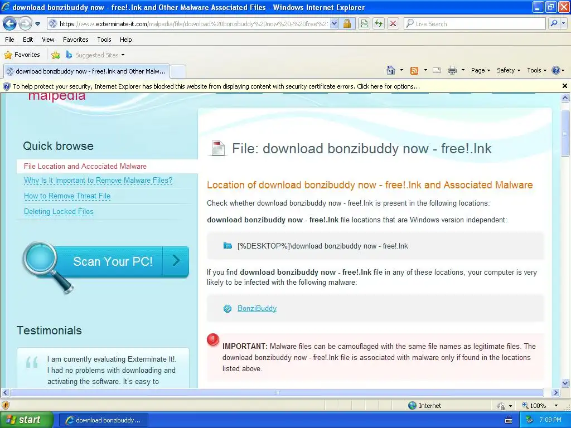This screenshot has height=428, width=571.
Task: Click the Favorites star button
Action: [x=22, y=55]
